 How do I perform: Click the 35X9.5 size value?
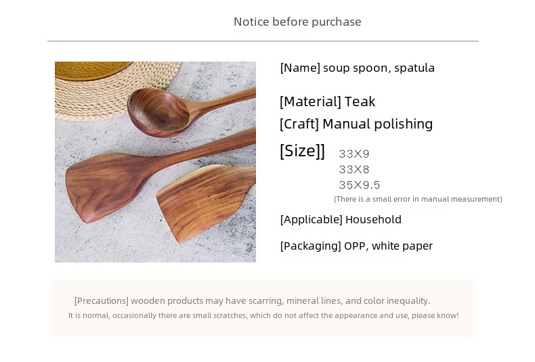tap(359, 185)
